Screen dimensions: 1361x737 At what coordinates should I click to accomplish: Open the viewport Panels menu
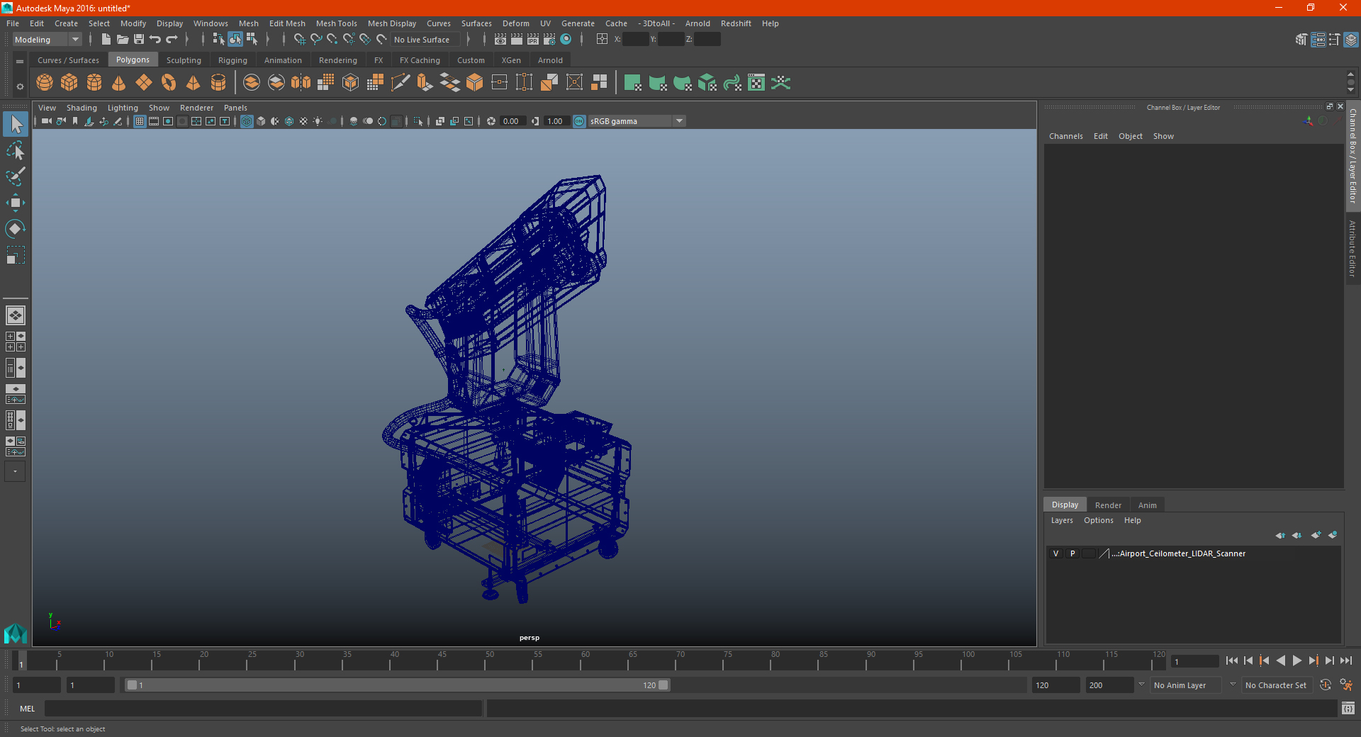pos(235,108)
